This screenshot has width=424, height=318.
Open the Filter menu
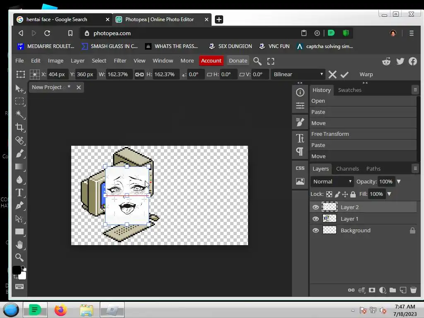pyautogui.click(x=120, y=60)
